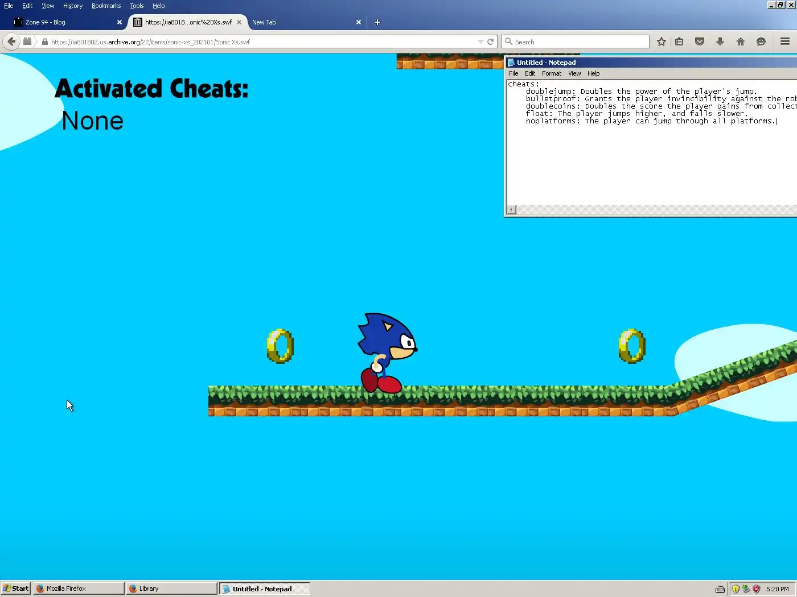797x597 pixels.
Task: Click the padlock icon in the address bar
Action: coord(44,42)
